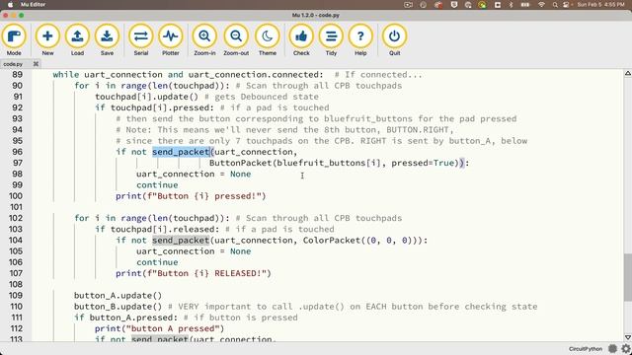Click the print "Button {i} RELEASED!" line
Screen dimensions: 632x355
point(194,273)
